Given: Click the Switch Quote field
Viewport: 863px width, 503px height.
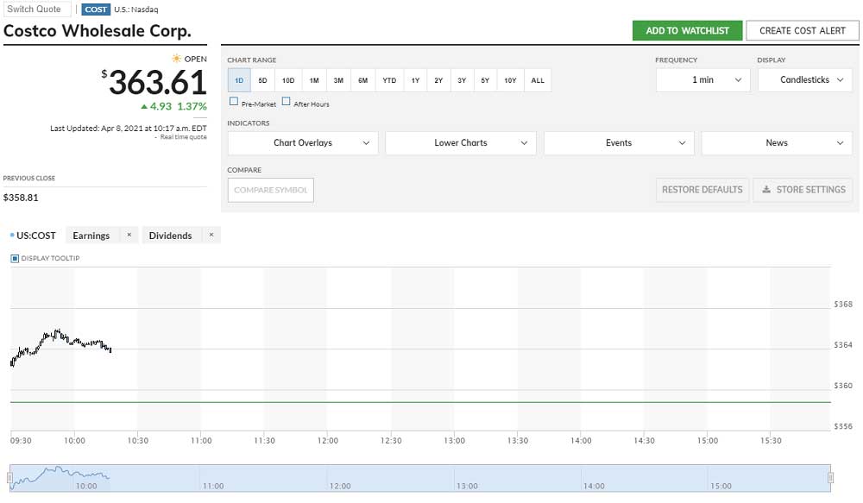Looking at the screenshot, I should tap(36, 9).
